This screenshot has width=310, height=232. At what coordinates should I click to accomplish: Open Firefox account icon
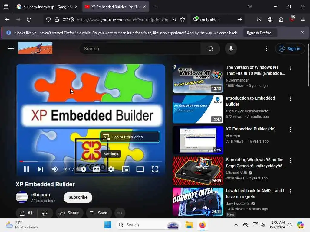[x=270, y=20]
